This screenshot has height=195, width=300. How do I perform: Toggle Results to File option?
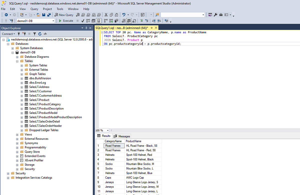pyautogui.click(x=134, y=21)
